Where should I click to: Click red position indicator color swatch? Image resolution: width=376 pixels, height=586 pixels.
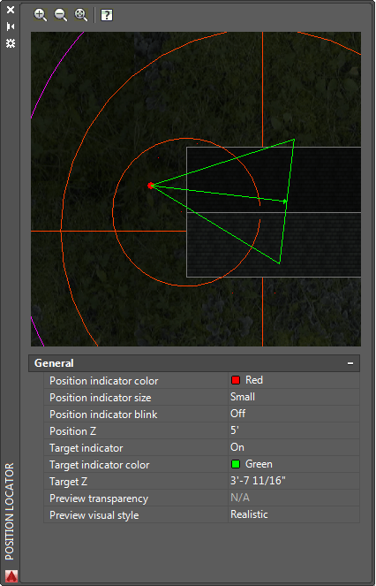[236, 380]
